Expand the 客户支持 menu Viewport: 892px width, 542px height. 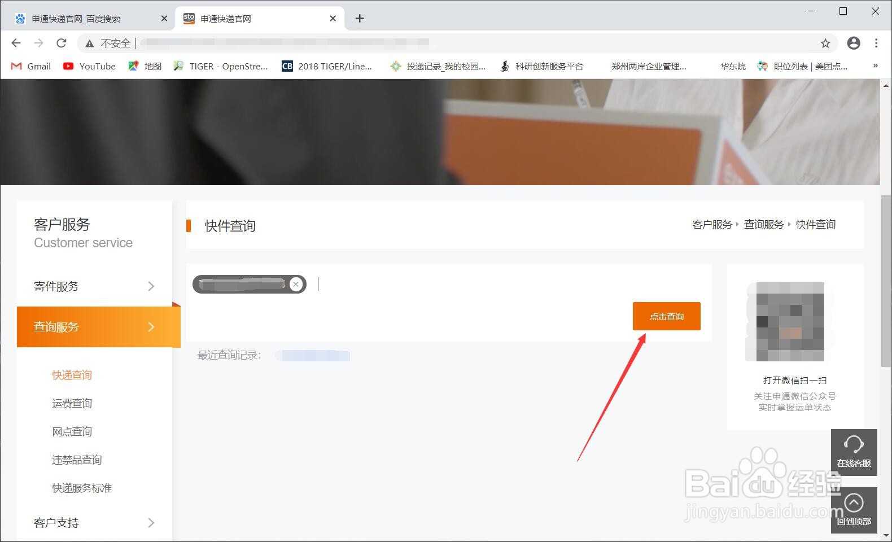(x=94, y=523)
